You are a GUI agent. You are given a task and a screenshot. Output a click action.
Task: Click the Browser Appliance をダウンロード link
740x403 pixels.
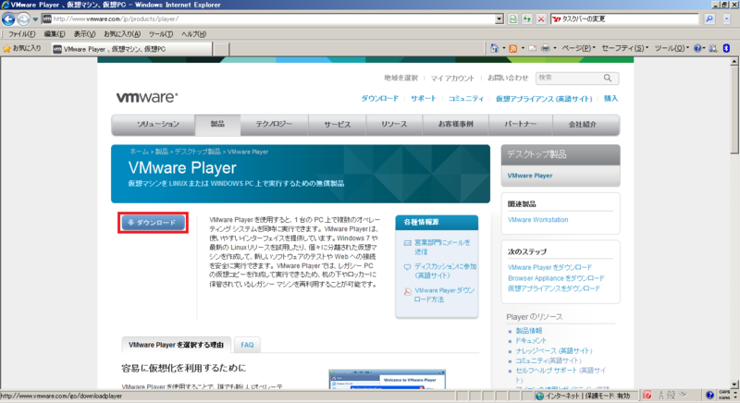click(x=556, y=278)
